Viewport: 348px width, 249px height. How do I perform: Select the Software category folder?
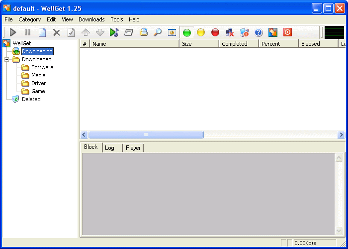pyautogui.click(x=42, y=67)
